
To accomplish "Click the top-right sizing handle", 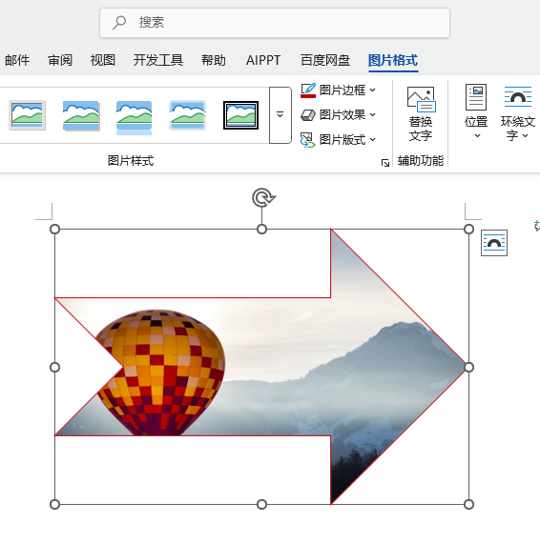I will 468,229.
